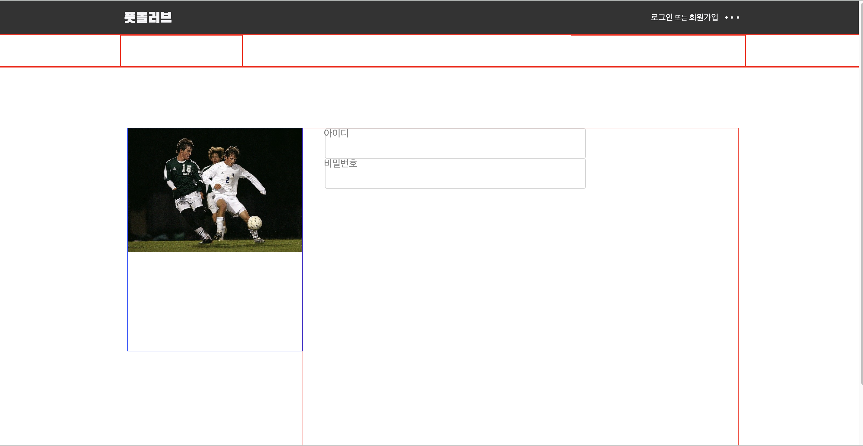Click empty area of dark header bar

click(x=402, y=17)
